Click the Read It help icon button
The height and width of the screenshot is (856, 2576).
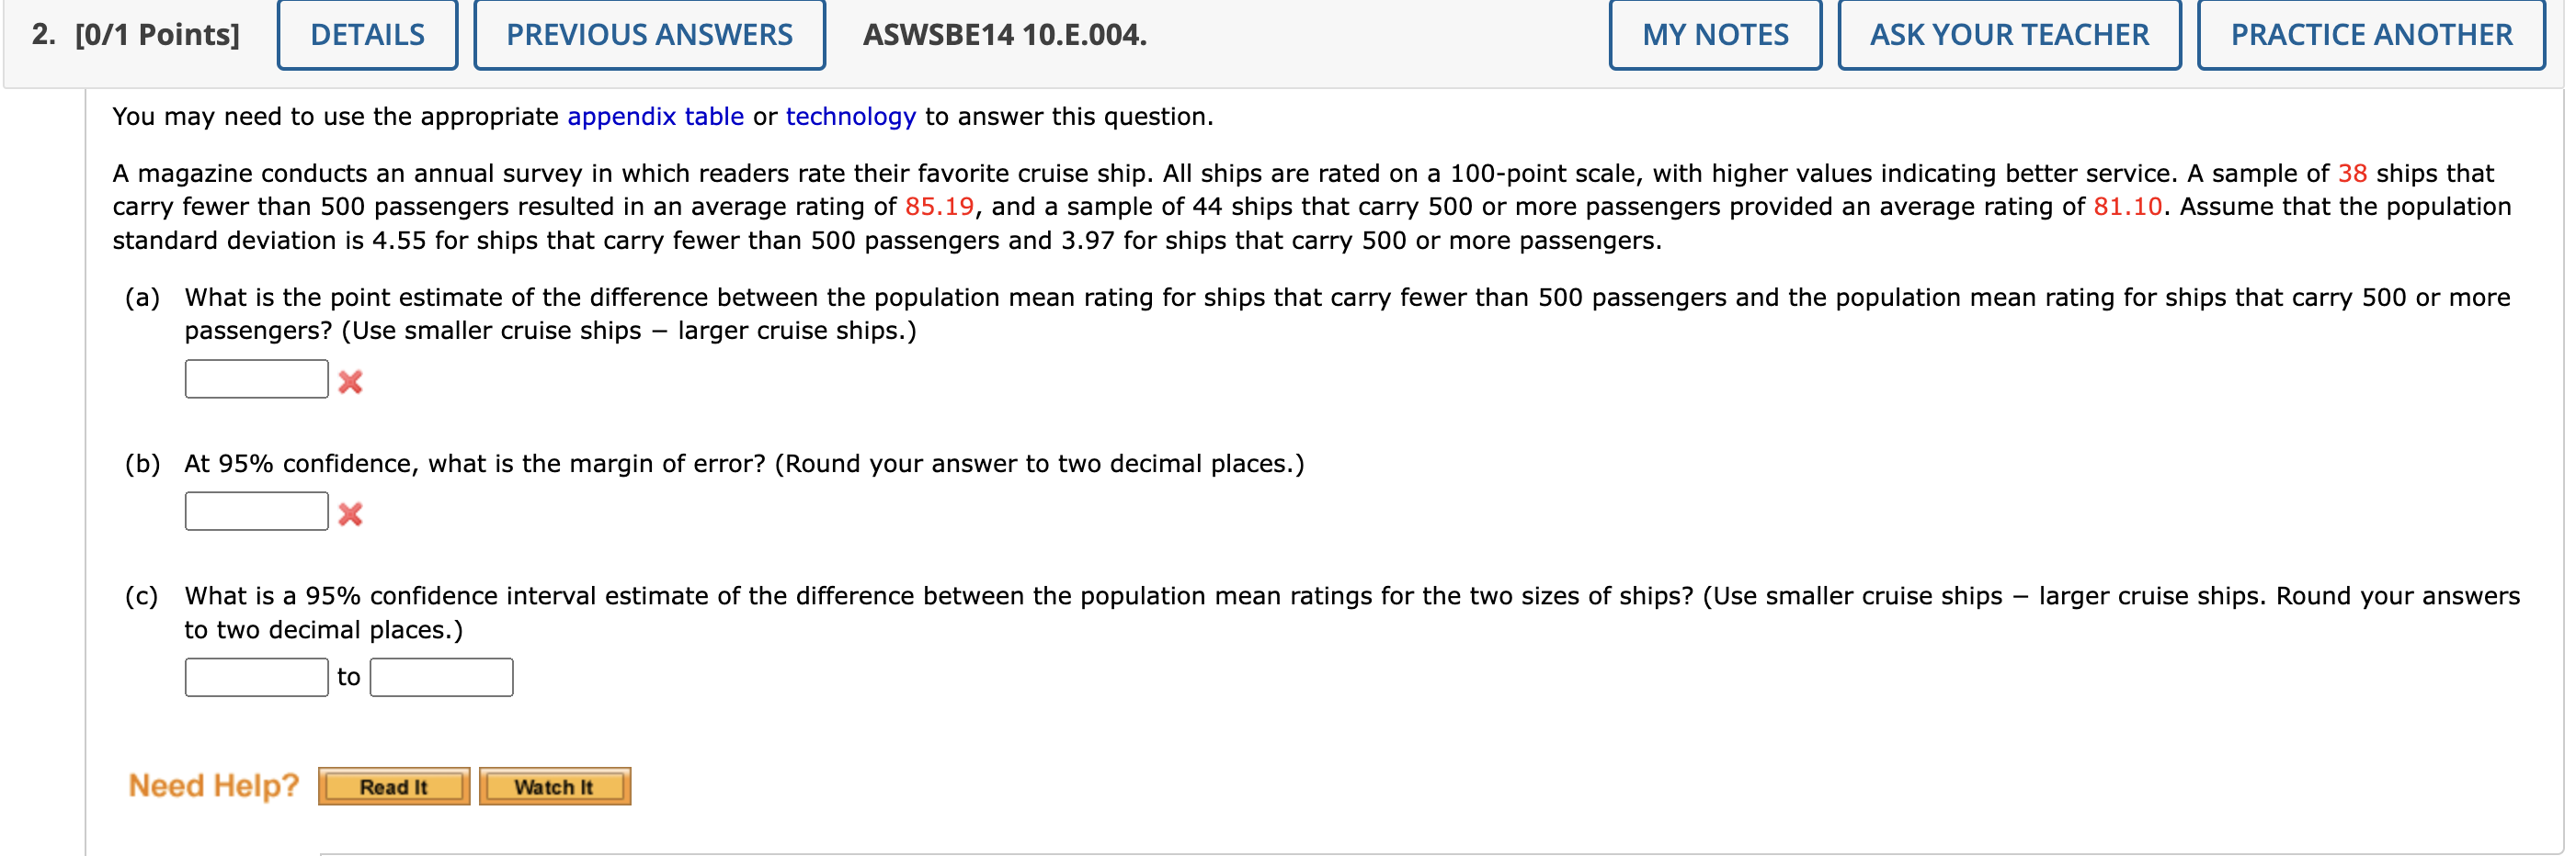pyautogui.click(x=393, y=786)
